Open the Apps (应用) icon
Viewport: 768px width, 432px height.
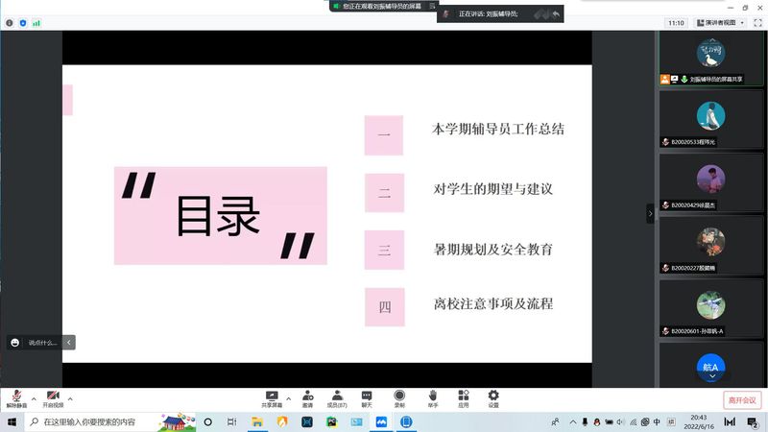coord(463,397)
